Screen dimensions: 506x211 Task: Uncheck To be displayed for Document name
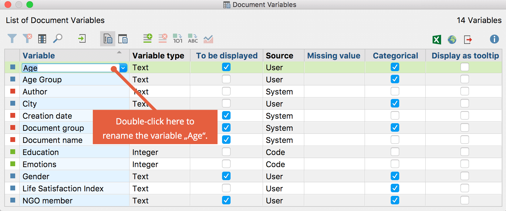226,140
